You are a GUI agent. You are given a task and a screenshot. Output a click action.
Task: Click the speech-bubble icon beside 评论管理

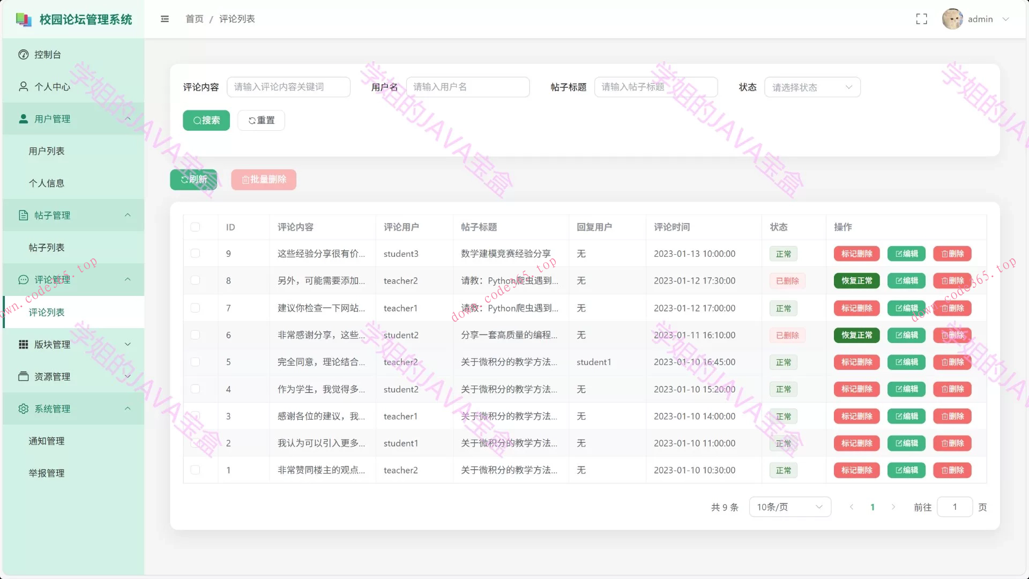[x=23, y=279]
